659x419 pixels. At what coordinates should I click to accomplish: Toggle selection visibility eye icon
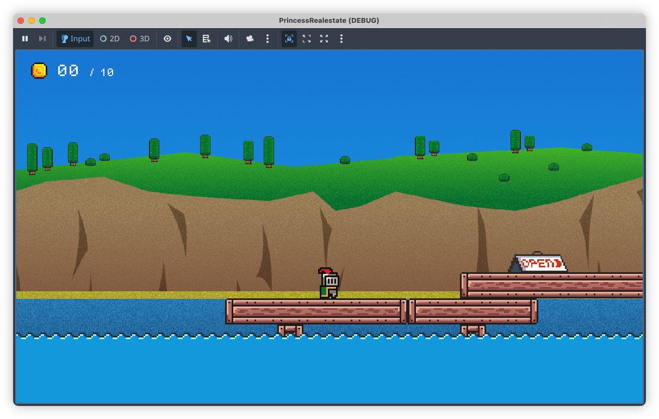click(167, 39)
